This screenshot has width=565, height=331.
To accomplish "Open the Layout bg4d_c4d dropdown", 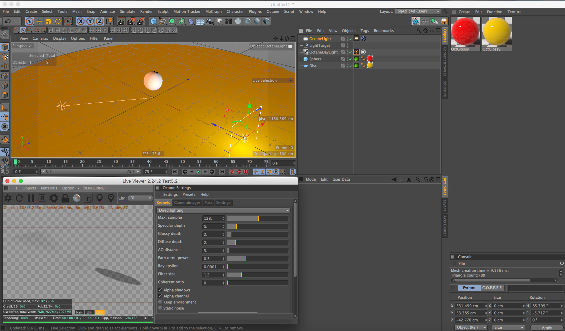I will 418,11.
